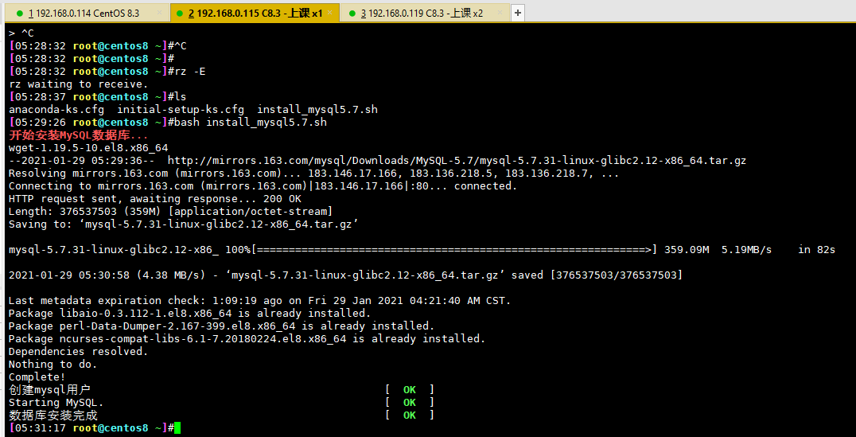
Task: Click red '开始安装MySQL数据库...' message
Action: pos(79,135)
